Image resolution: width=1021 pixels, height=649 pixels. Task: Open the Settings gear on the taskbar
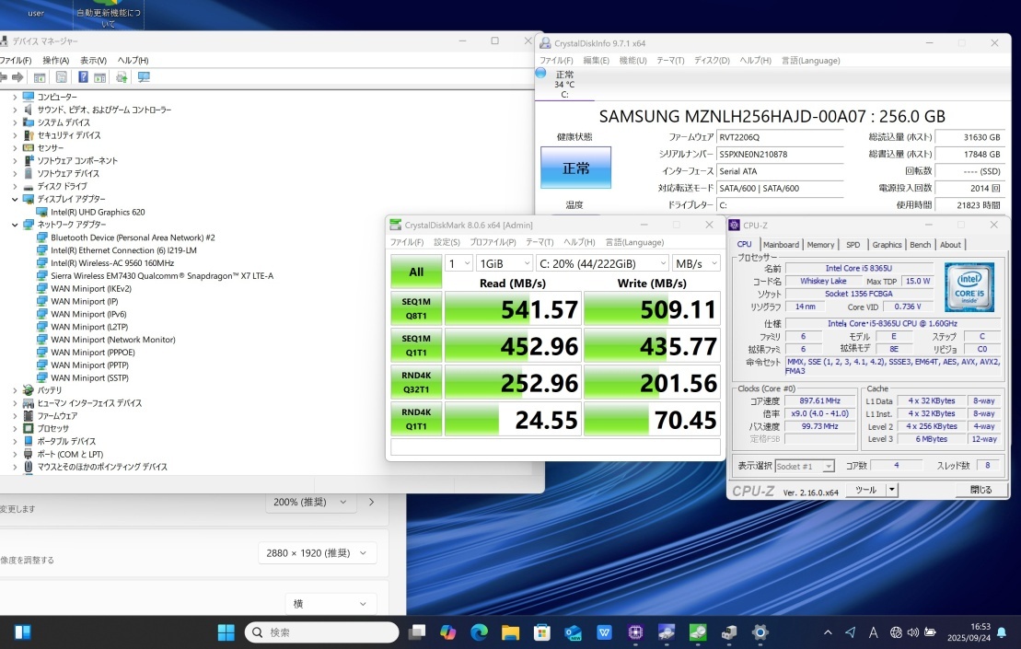pyautogui.click(x=760, y=632)
